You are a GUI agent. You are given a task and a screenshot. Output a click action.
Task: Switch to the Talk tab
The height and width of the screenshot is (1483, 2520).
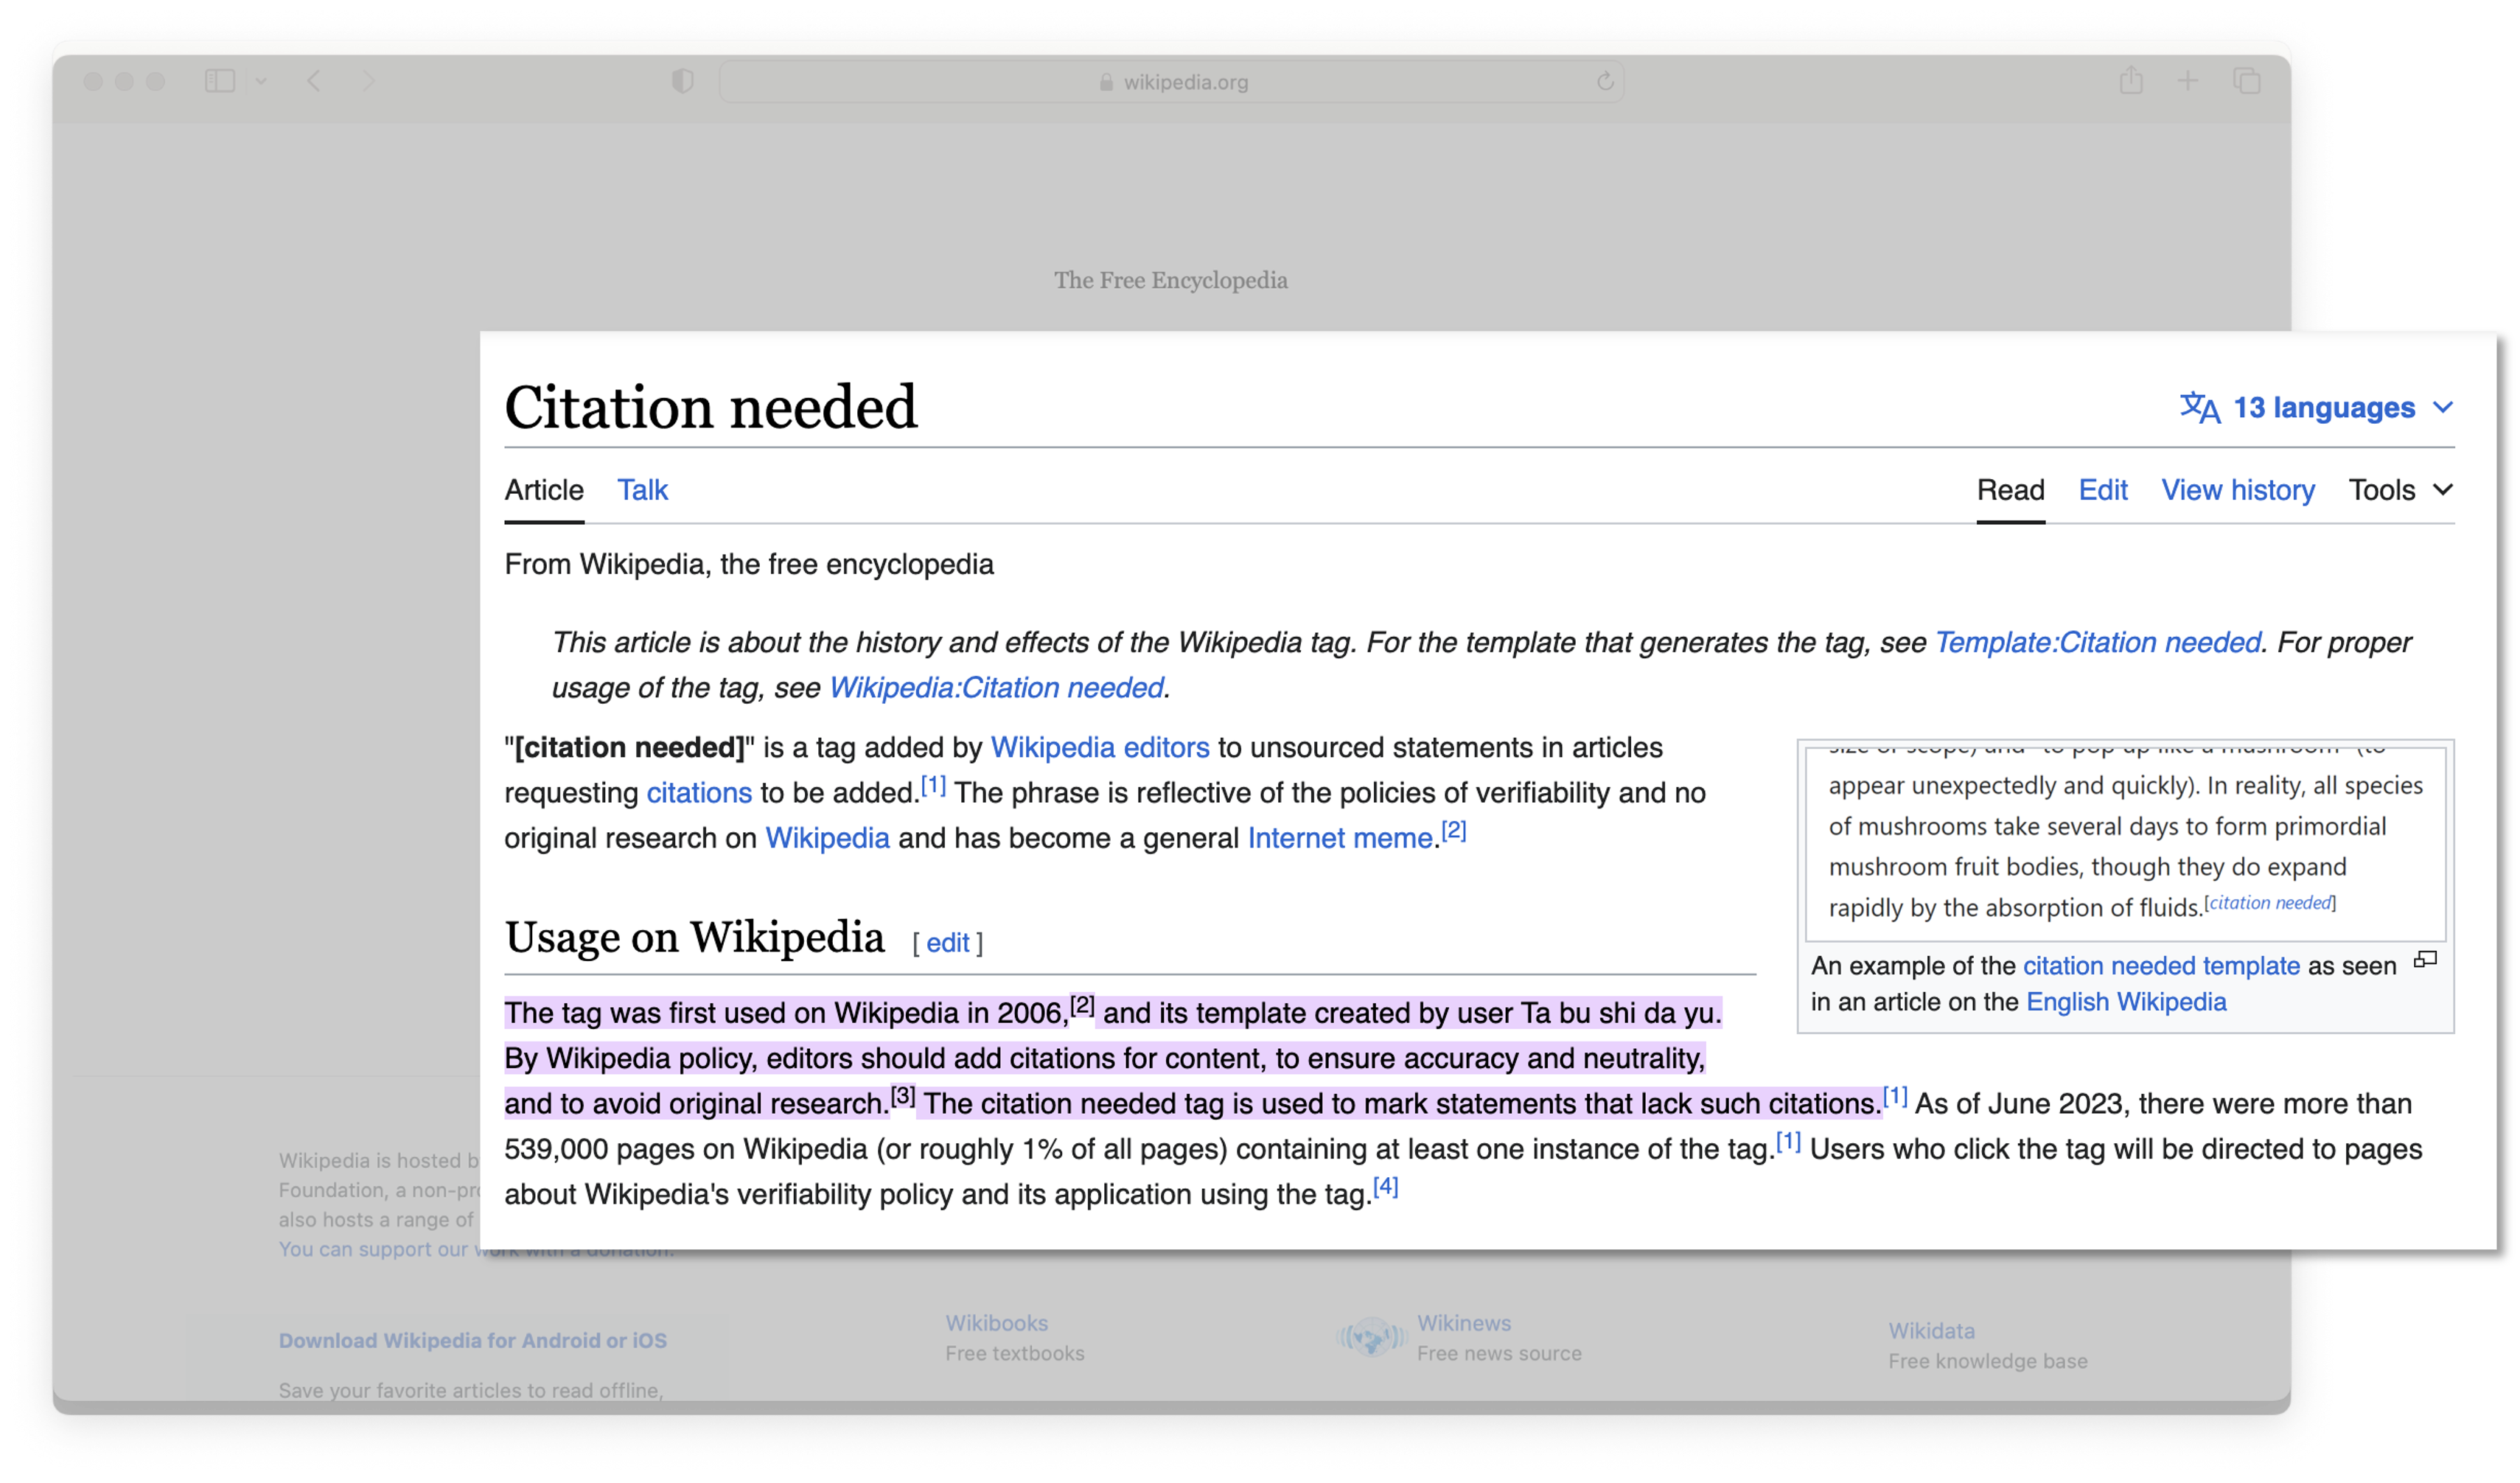(642, 490)
